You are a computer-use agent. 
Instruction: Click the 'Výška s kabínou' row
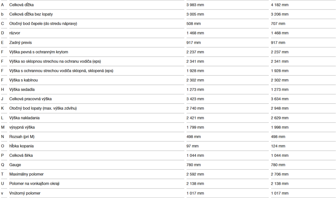pos(168,80)
